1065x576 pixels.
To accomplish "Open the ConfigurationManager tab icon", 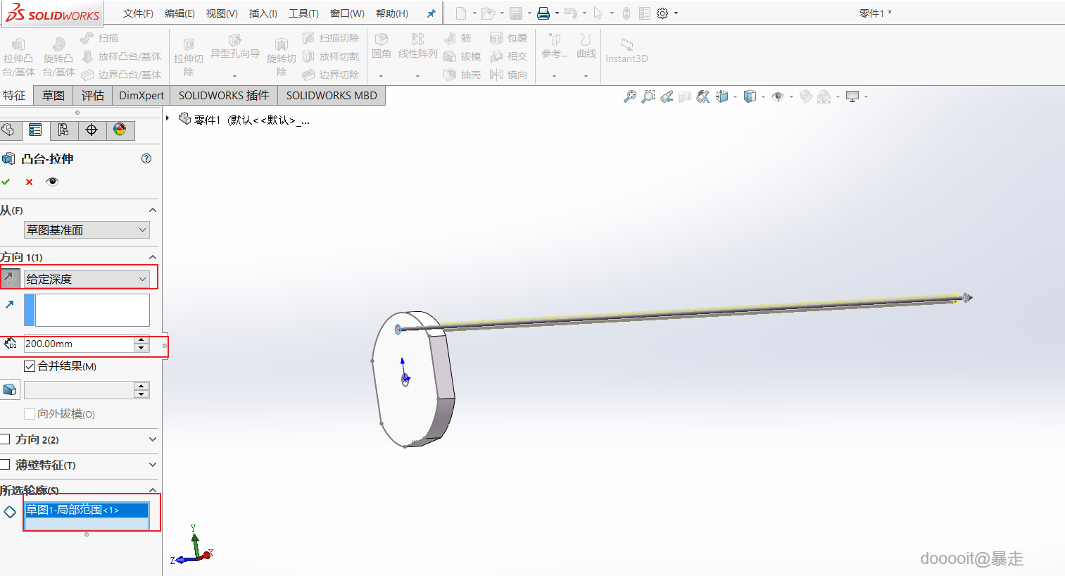I will pyautogui.click(x=63, y=130).
